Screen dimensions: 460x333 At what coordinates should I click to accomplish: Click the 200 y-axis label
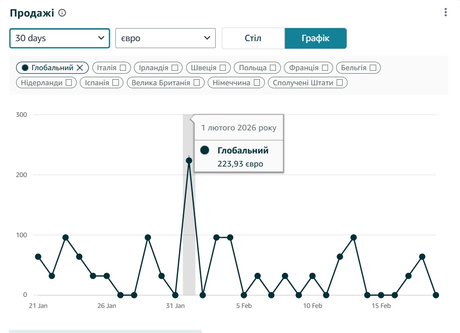[22, 175]
